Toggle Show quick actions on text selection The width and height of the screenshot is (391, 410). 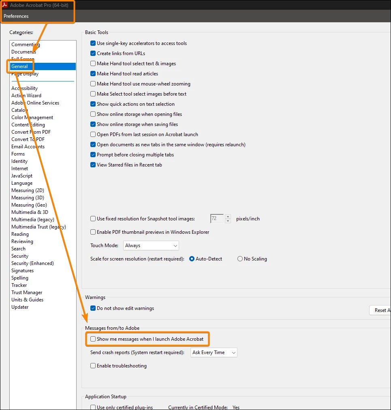(x=93, y=104)
